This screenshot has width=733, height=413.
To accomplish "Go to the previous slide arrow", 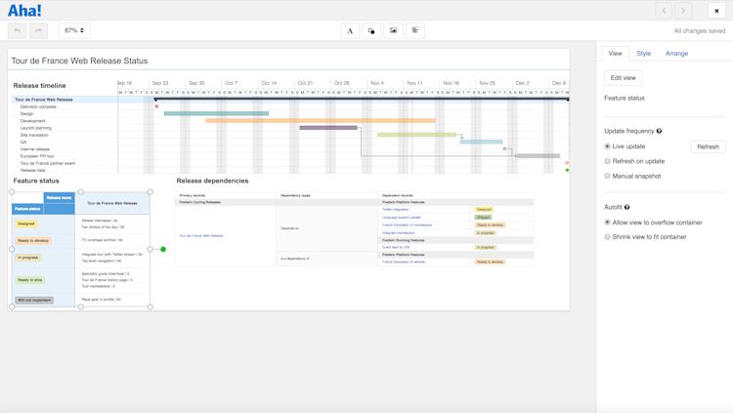I will [664, 11].
